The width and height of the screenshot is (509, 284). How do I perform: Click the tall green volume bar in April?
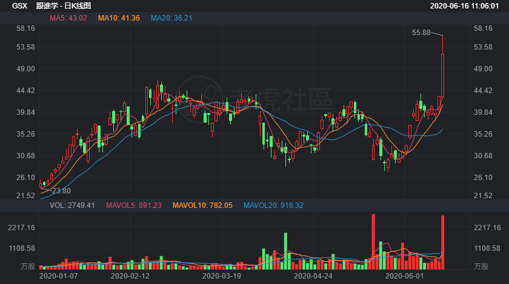(285, 251)
